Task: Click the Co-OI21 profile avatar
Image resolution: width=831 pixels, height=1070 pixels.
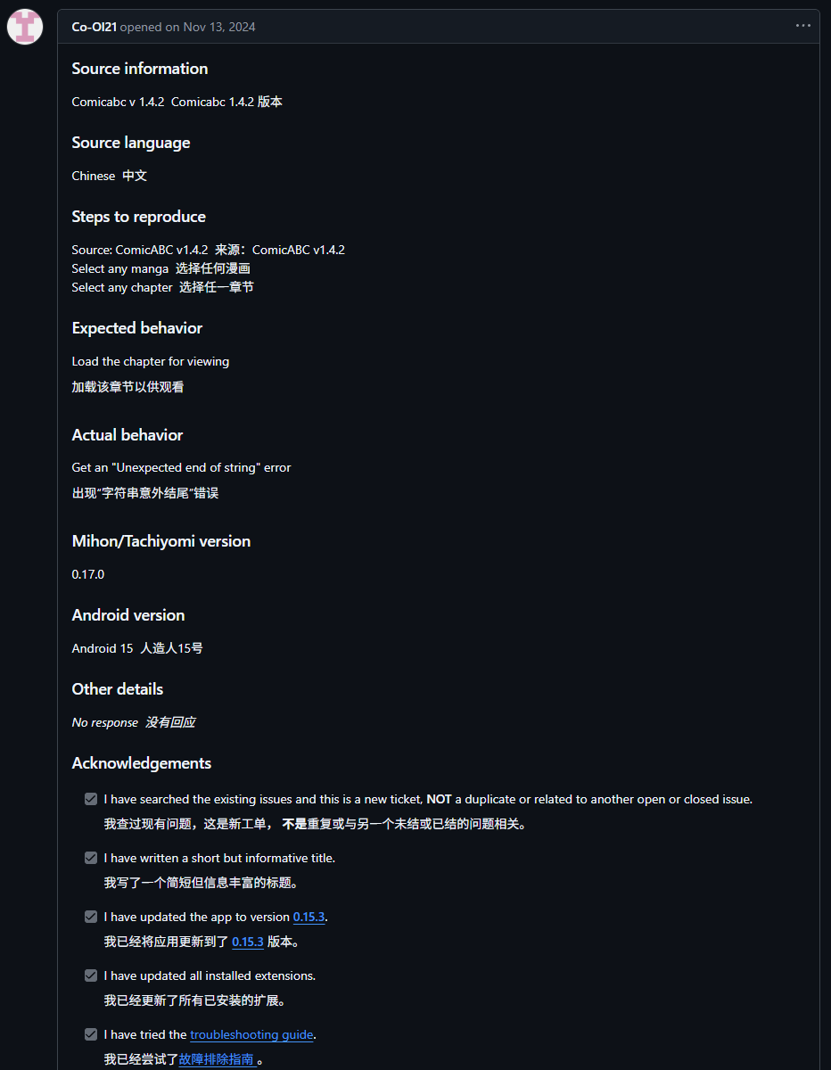Action: 25,27
